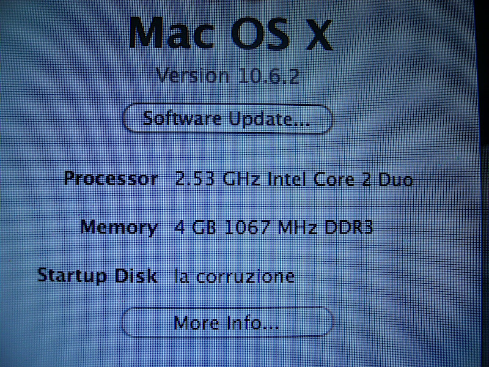Select the Core 2 Duo text
Image resolution: width=489 pixels, height=367 pixels.
click(362, 180)
